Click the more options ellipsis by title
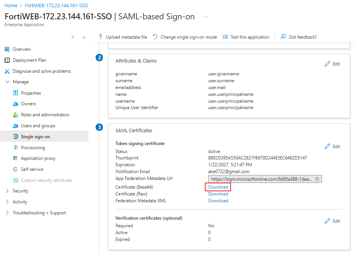Viewport: 355px width, 253px height. (x=206, y=17)
